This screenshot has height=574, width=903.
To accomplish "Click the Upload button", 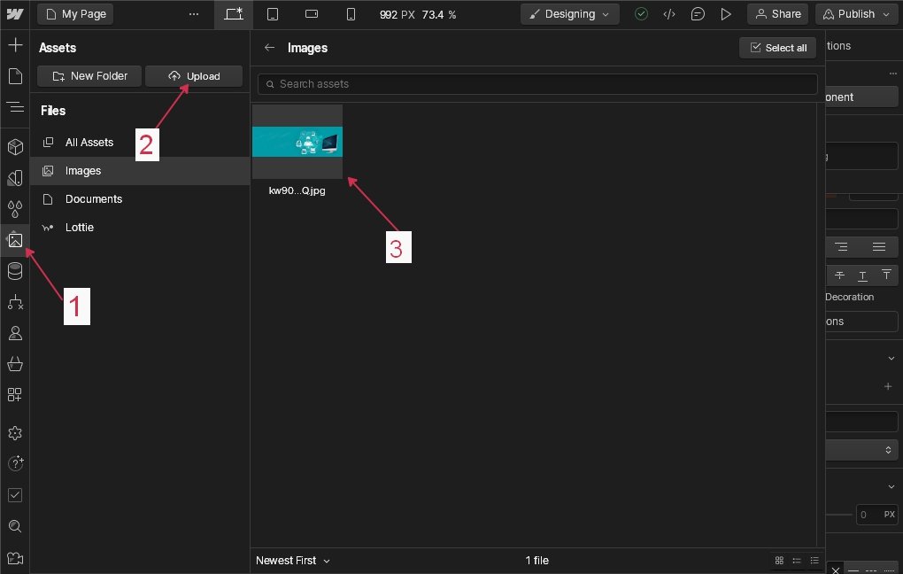I will click(194, 76).
